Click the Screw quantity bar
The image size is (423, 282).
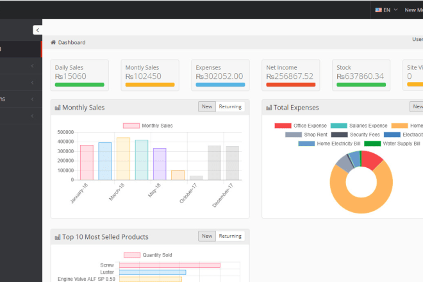170,265
